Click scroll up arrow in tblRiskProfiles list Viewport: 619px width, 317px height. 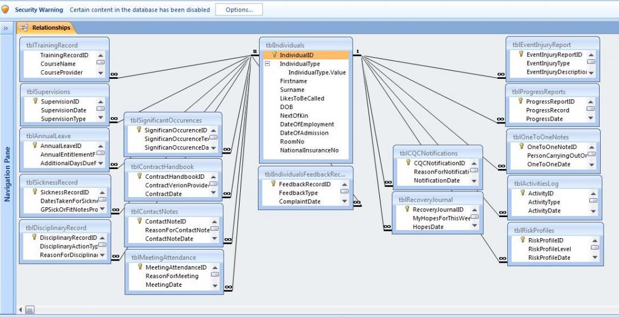tap(594, 240)
